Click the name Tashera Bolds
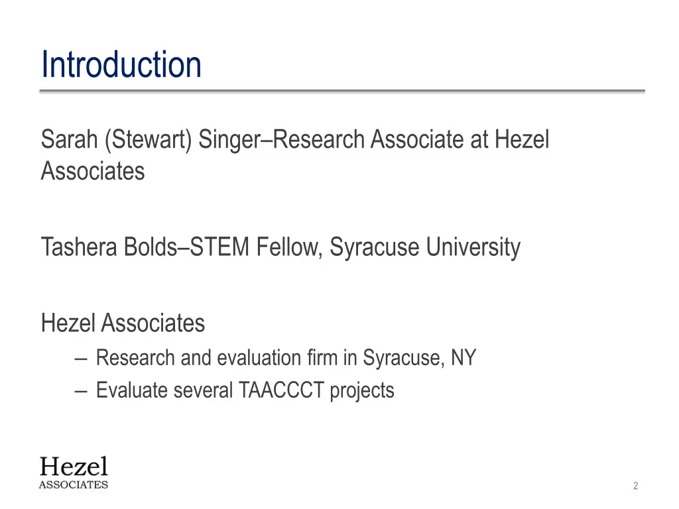Screen dimensions: 679x509 click(x=109, y=247)
